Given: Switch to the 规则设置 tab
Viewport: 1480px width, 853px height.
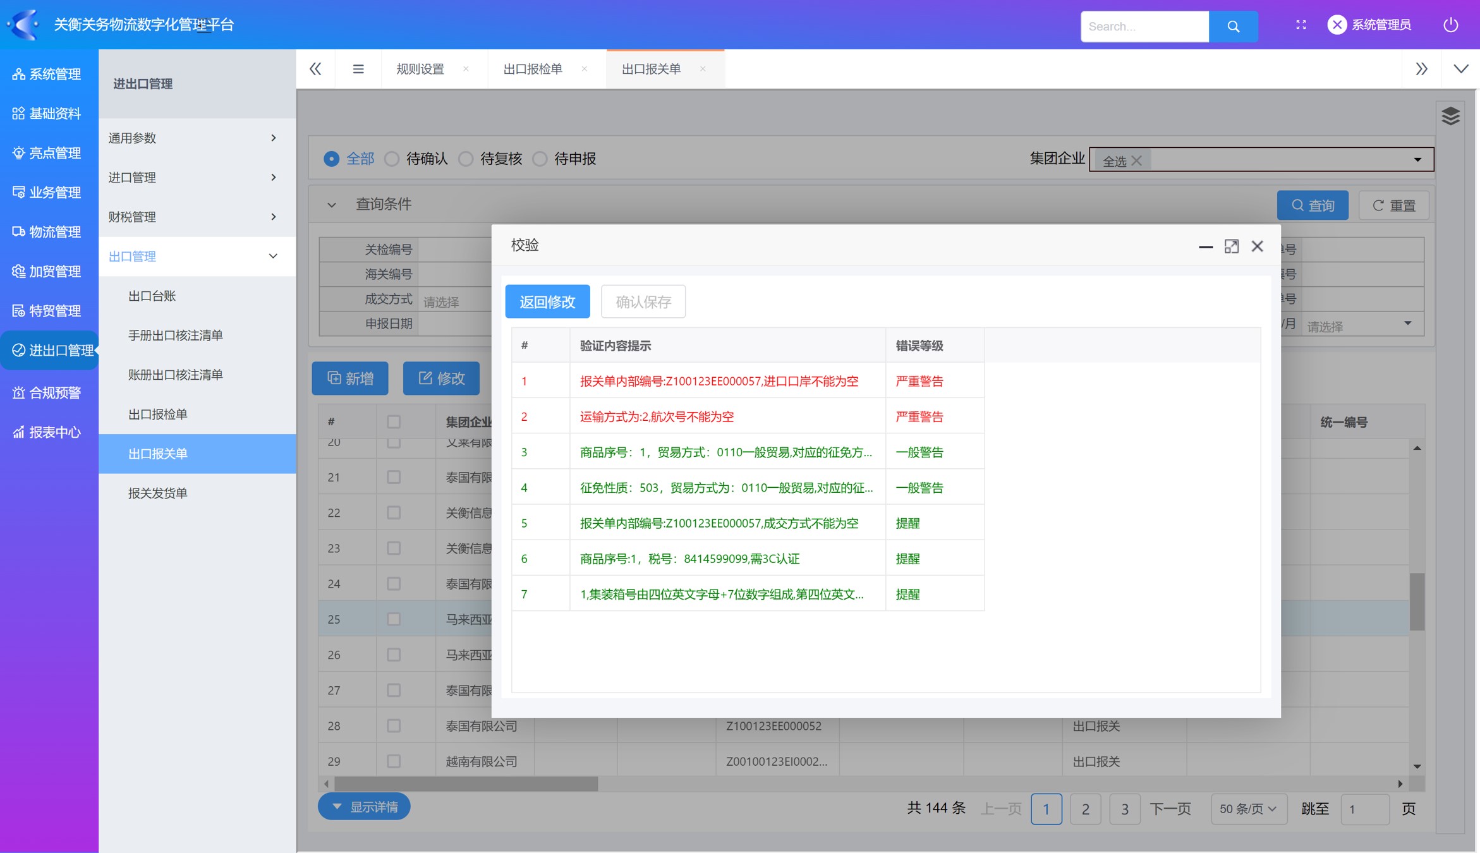Looking at the screenshot, I should coord(420,69).
